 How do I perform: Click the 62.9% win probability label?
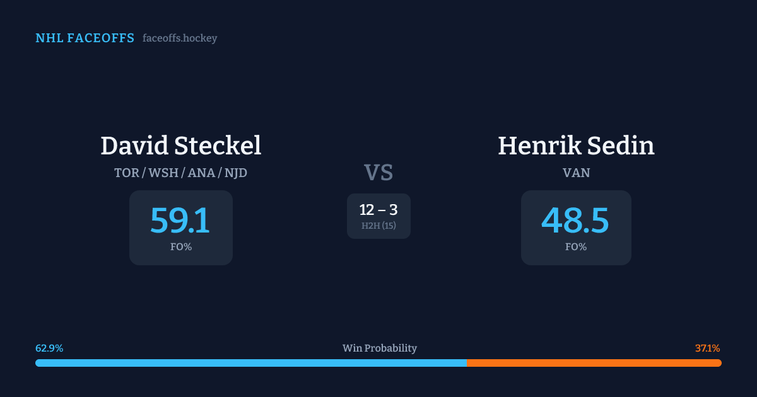tap(49, 348)
